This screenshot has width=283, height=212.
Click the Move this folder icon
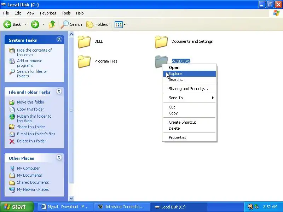click(12, 102)
